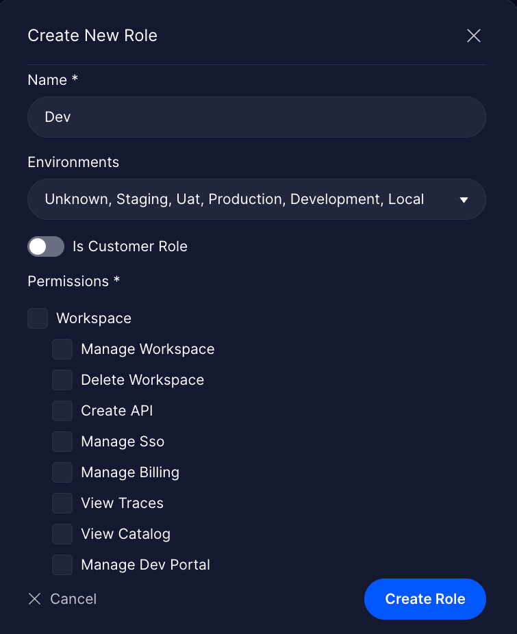517x634 pixels.
Task: Check the Manage Billing permission
Action: [x=62, y=472]
